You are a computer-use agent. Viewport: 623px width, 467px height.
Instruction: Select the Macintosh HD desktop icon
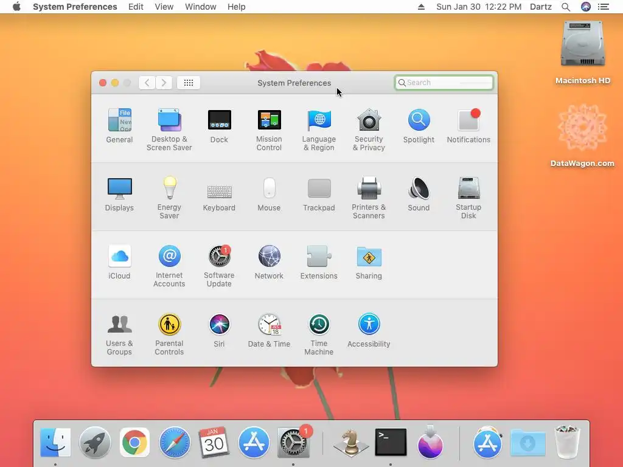click(582, 52)
